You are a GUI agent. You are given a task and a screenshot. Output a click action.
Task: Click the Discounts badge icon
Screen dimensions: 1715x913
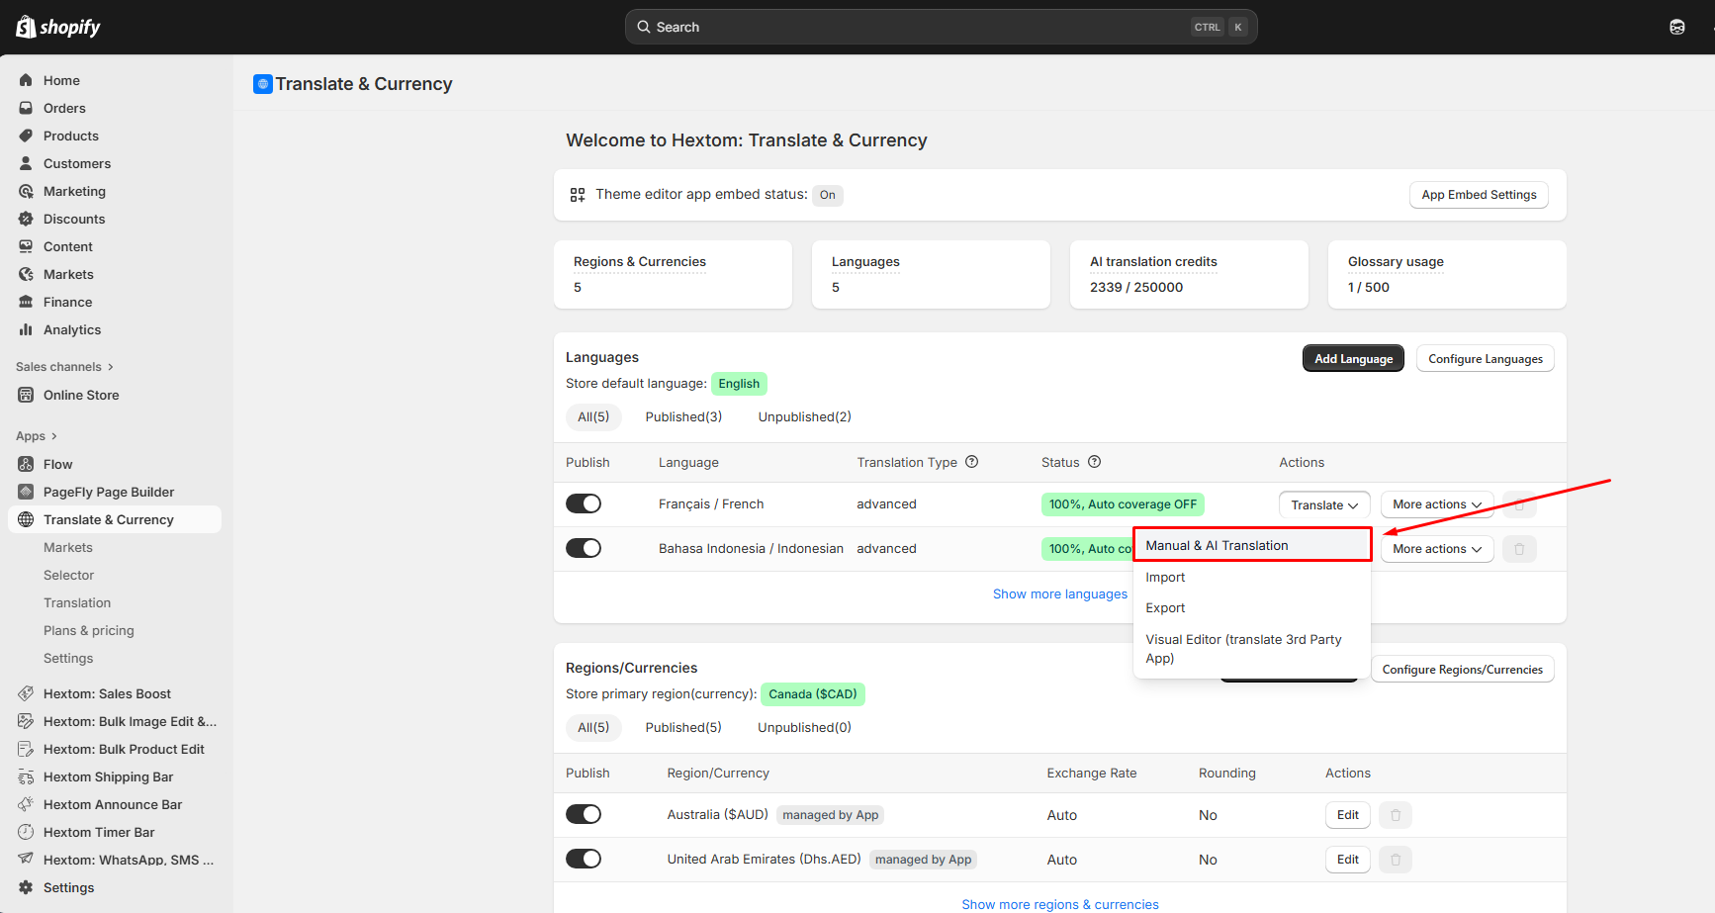26,219
